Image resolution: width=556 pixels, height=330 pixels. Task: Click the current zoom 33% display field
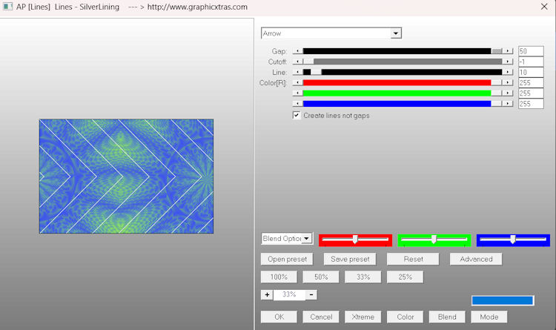289,294
